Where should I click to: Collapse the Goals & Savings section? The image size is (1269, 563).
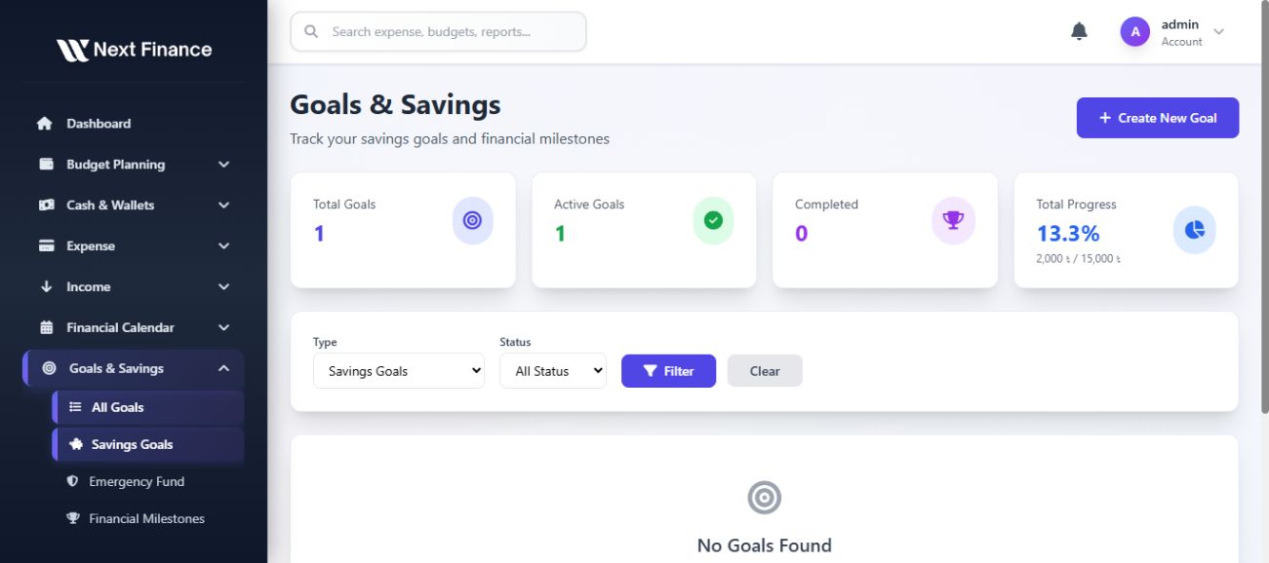click(223, 368)
